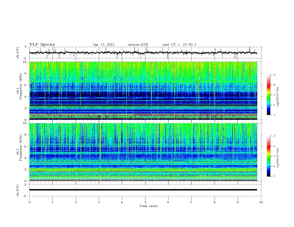The image size is (294, 227).
Task: Click the ch.1(V) waveform trace
Action: point(143,53)
